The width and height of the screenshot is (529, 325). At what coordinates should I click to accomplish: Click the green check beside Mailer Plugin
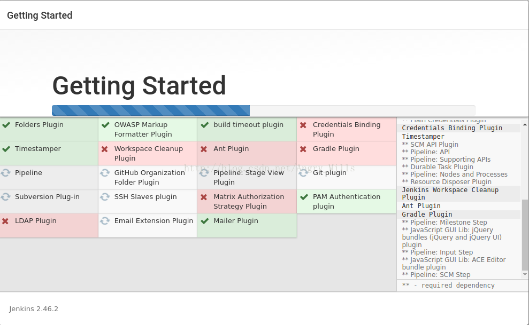click(204, 221)
